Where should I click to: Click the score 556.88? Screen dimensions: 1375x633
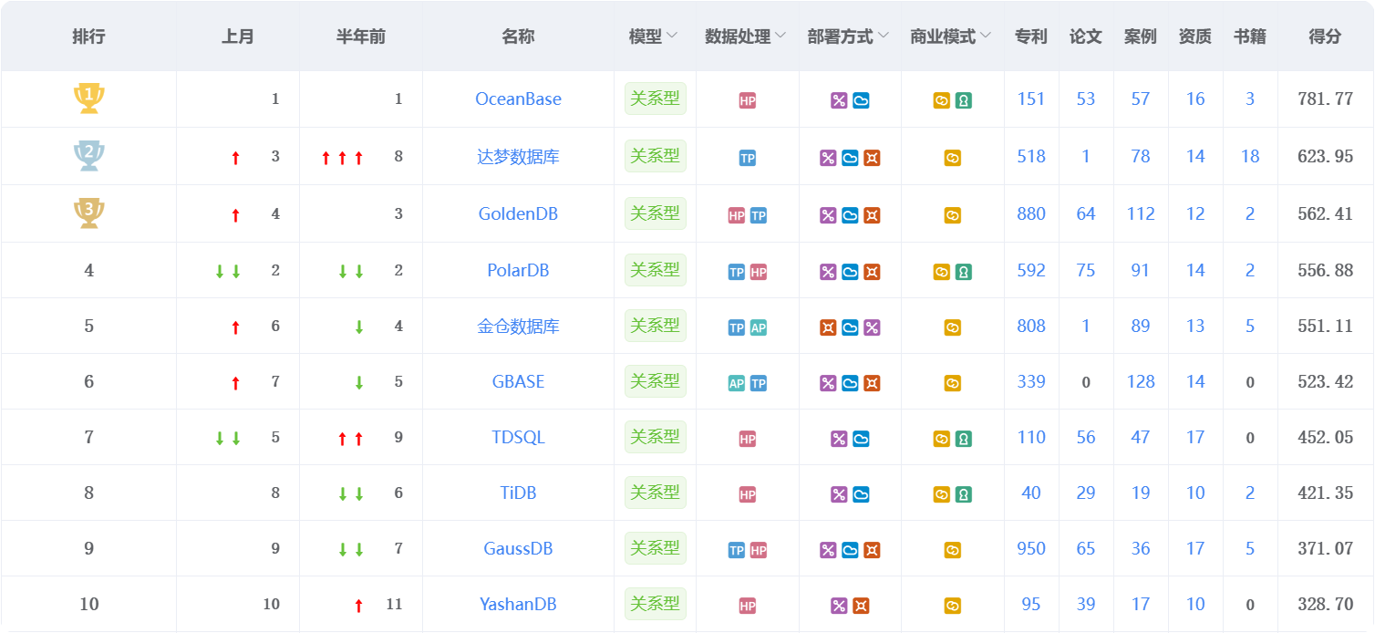coord(1325,270)
